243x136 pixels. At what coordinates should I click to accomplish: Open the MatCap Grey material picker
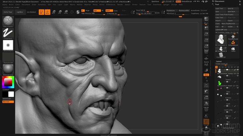[8, 69]
